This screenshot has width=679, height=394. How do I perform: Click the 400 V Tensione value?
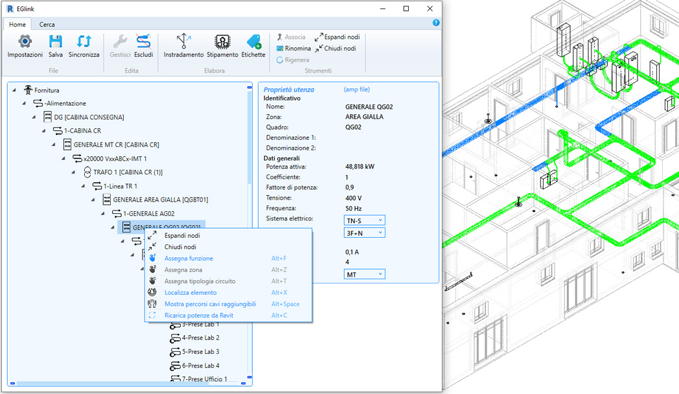[x=353, y=198]
